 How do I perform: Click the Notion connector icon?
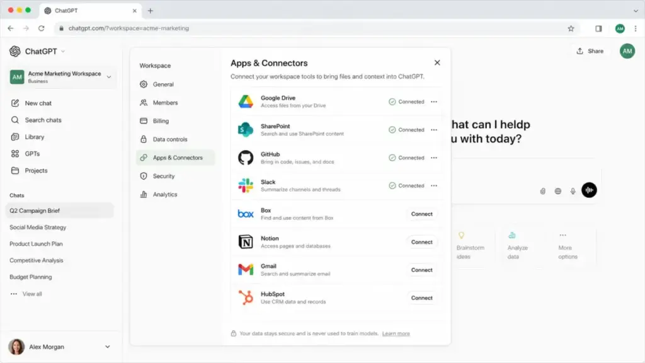pos(246,242)
